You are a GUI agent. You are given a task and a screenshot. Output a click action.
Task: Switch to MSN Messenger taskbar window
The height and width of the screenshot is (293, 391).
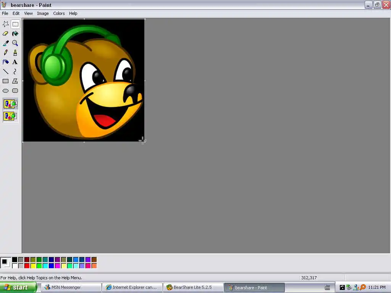pyautogui.click(x=71, y=288)
